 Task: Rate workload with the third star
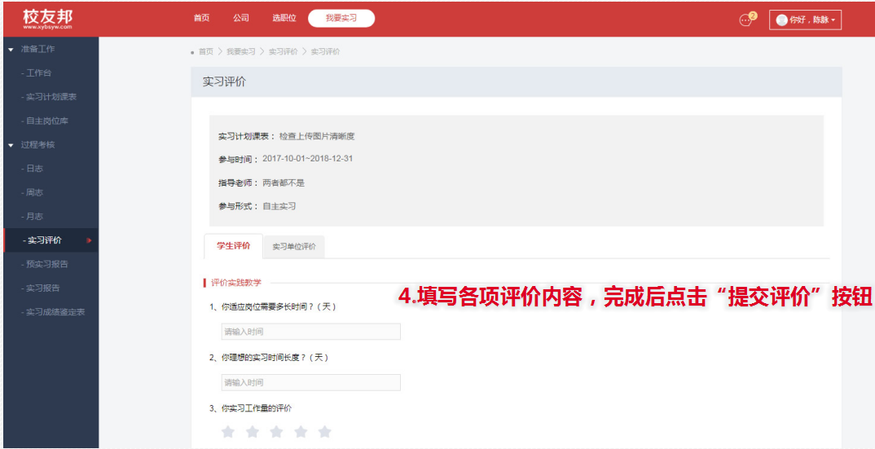[276, 432]
